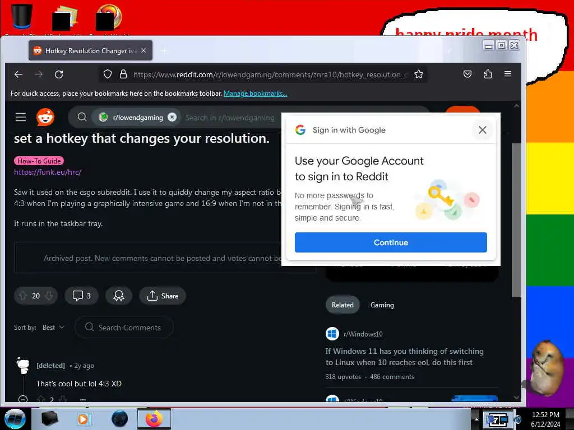Click the URL address bar
Image resolution: width=574 pixels, height=430 pixels.
point(270,74)
